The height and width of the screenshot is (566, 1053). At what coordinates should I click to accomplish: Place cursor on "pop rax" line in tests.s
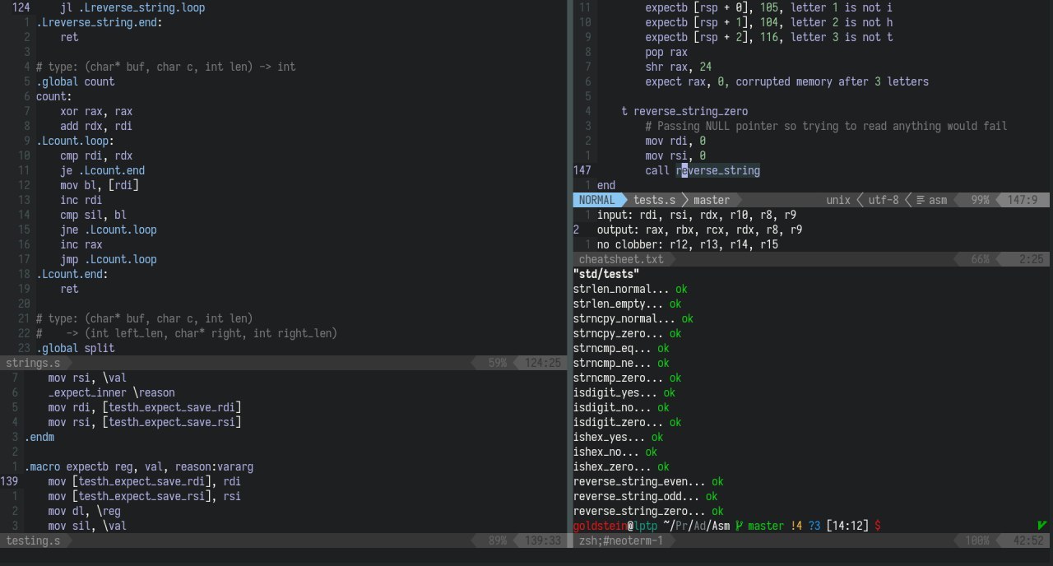666,52
